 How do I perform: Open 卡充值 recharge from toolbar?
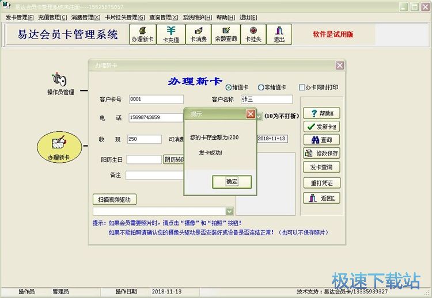(171, 34)
